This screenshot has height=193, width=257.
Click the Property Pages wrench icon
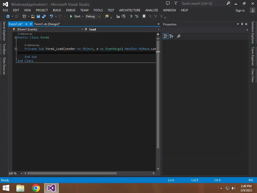click(179, 36)
